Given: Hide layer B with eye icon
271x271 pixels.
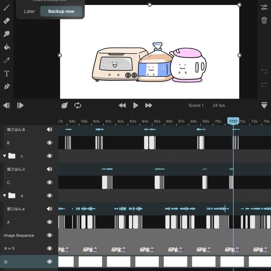Looking at the screenshot, I should click(50, 143).
